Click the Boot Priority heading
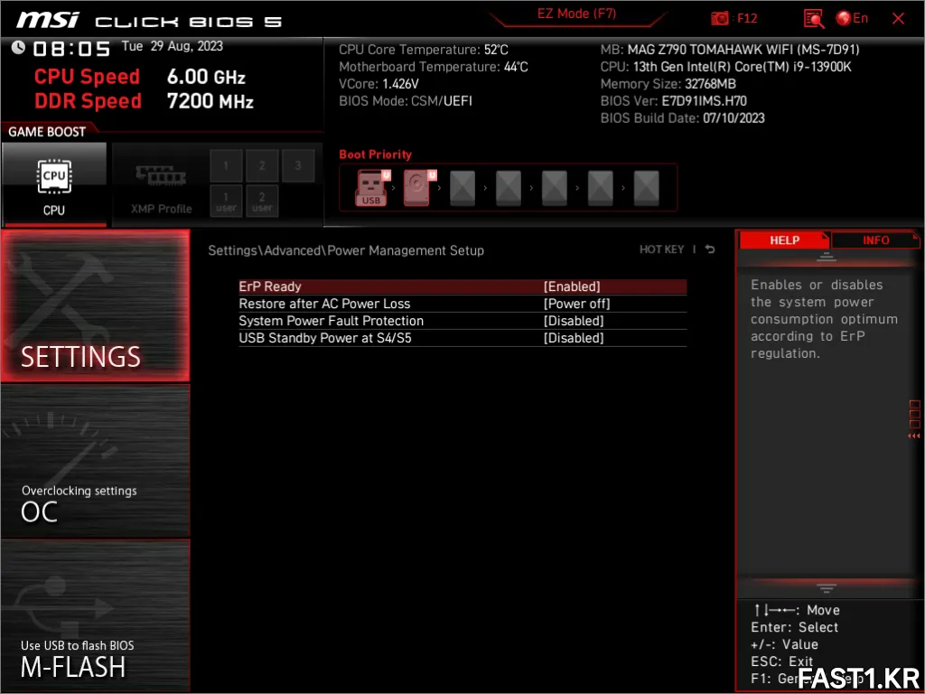925x694 pixels. [x=375, y=155]
